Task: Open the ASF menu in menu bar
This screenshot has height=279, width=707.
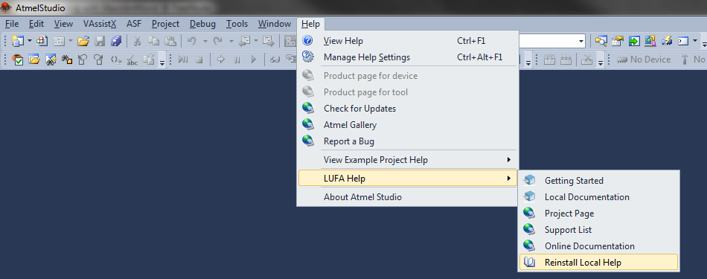Action: [x=133, y=24]
